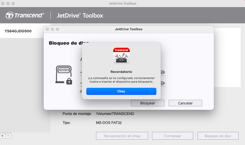Click the mount point /Volumes/TRANSCEND

pyautogui.click(x=115, y=114)
